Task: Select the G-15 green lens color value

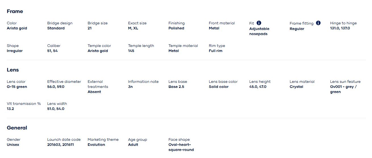Action: 17,87
